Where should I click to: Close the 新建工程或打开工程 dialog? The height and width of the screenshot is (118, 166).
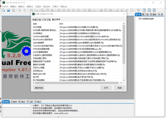pos(124,14)
